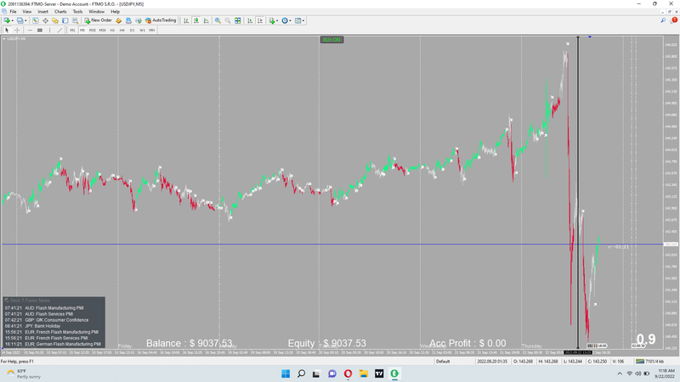Switch to H1 timeframe
This screenshot has width=680, height=382.
pyautogui.click(x=112, y=30)
